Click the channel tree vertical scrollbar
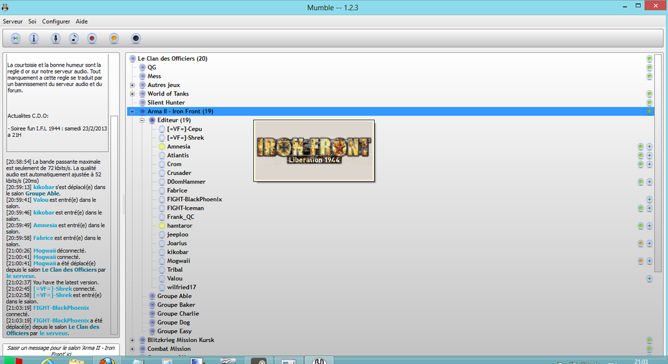 [x=658, y=163]
